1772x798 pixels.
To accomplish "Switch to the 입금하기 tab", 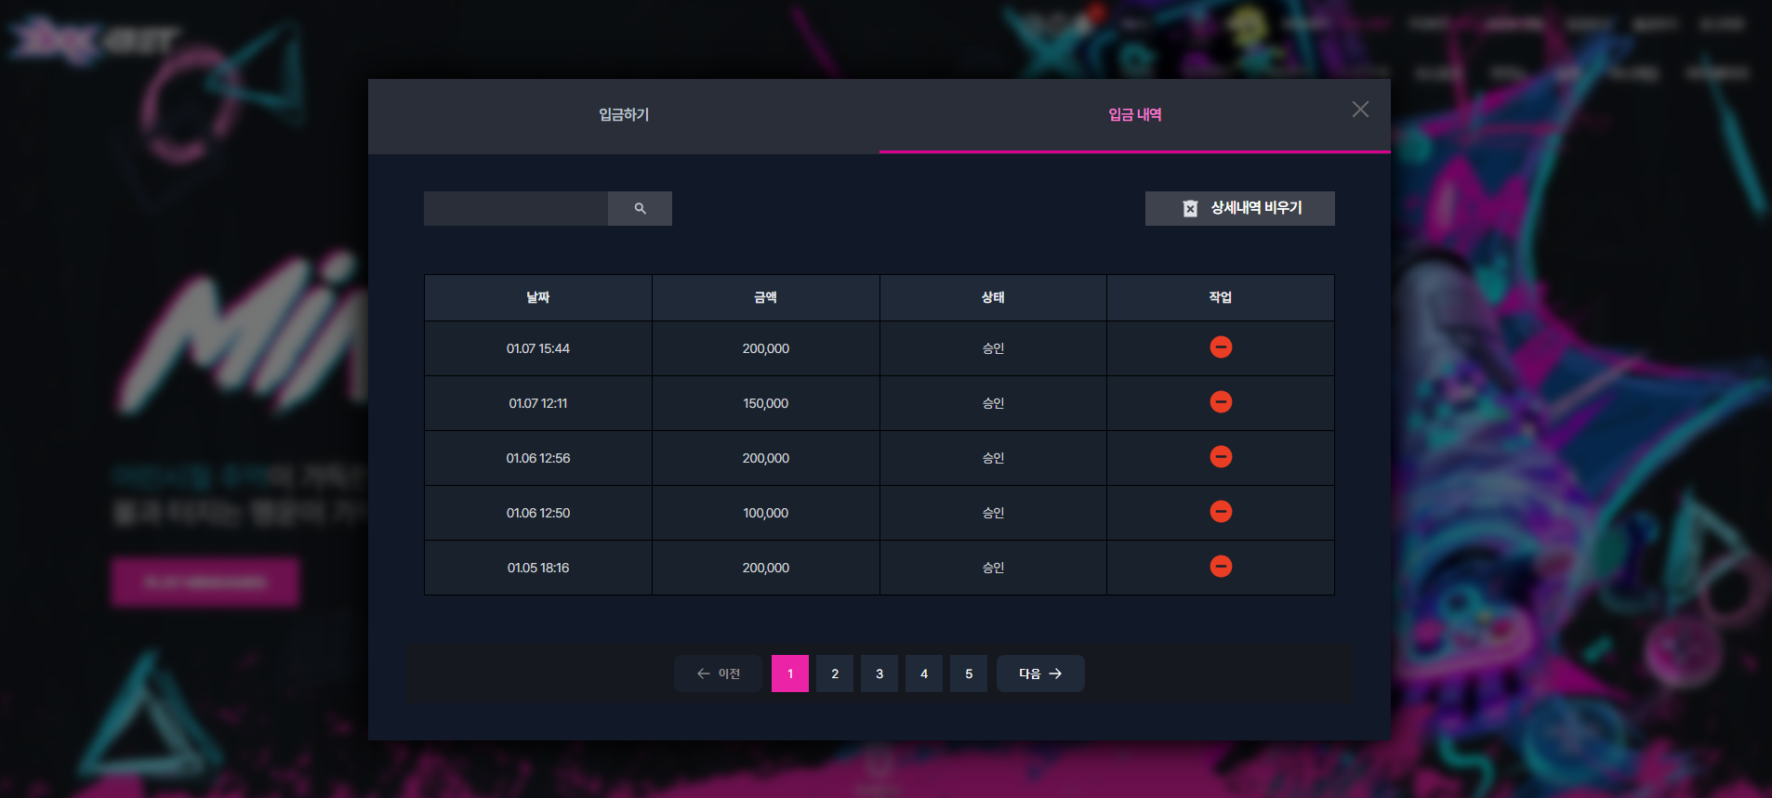I will click(624, 115).
